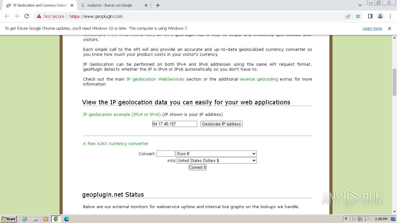Open network icon in system tray
This screenshot has width=397, height=223.
pyautogui.click(x=360, y=219)
